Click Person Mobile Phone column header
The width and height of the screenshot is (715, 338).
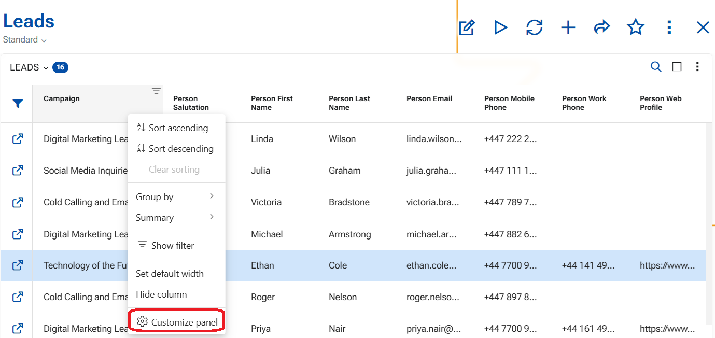coord(509,103)
